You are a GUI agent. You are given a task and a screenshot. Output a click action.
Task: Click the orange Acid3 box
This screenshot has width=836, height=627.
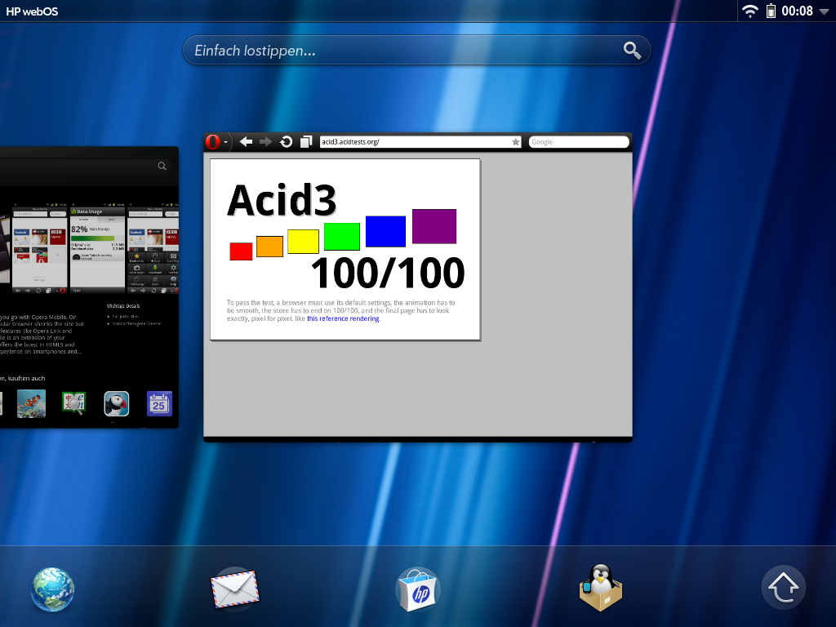pos(269,247)
